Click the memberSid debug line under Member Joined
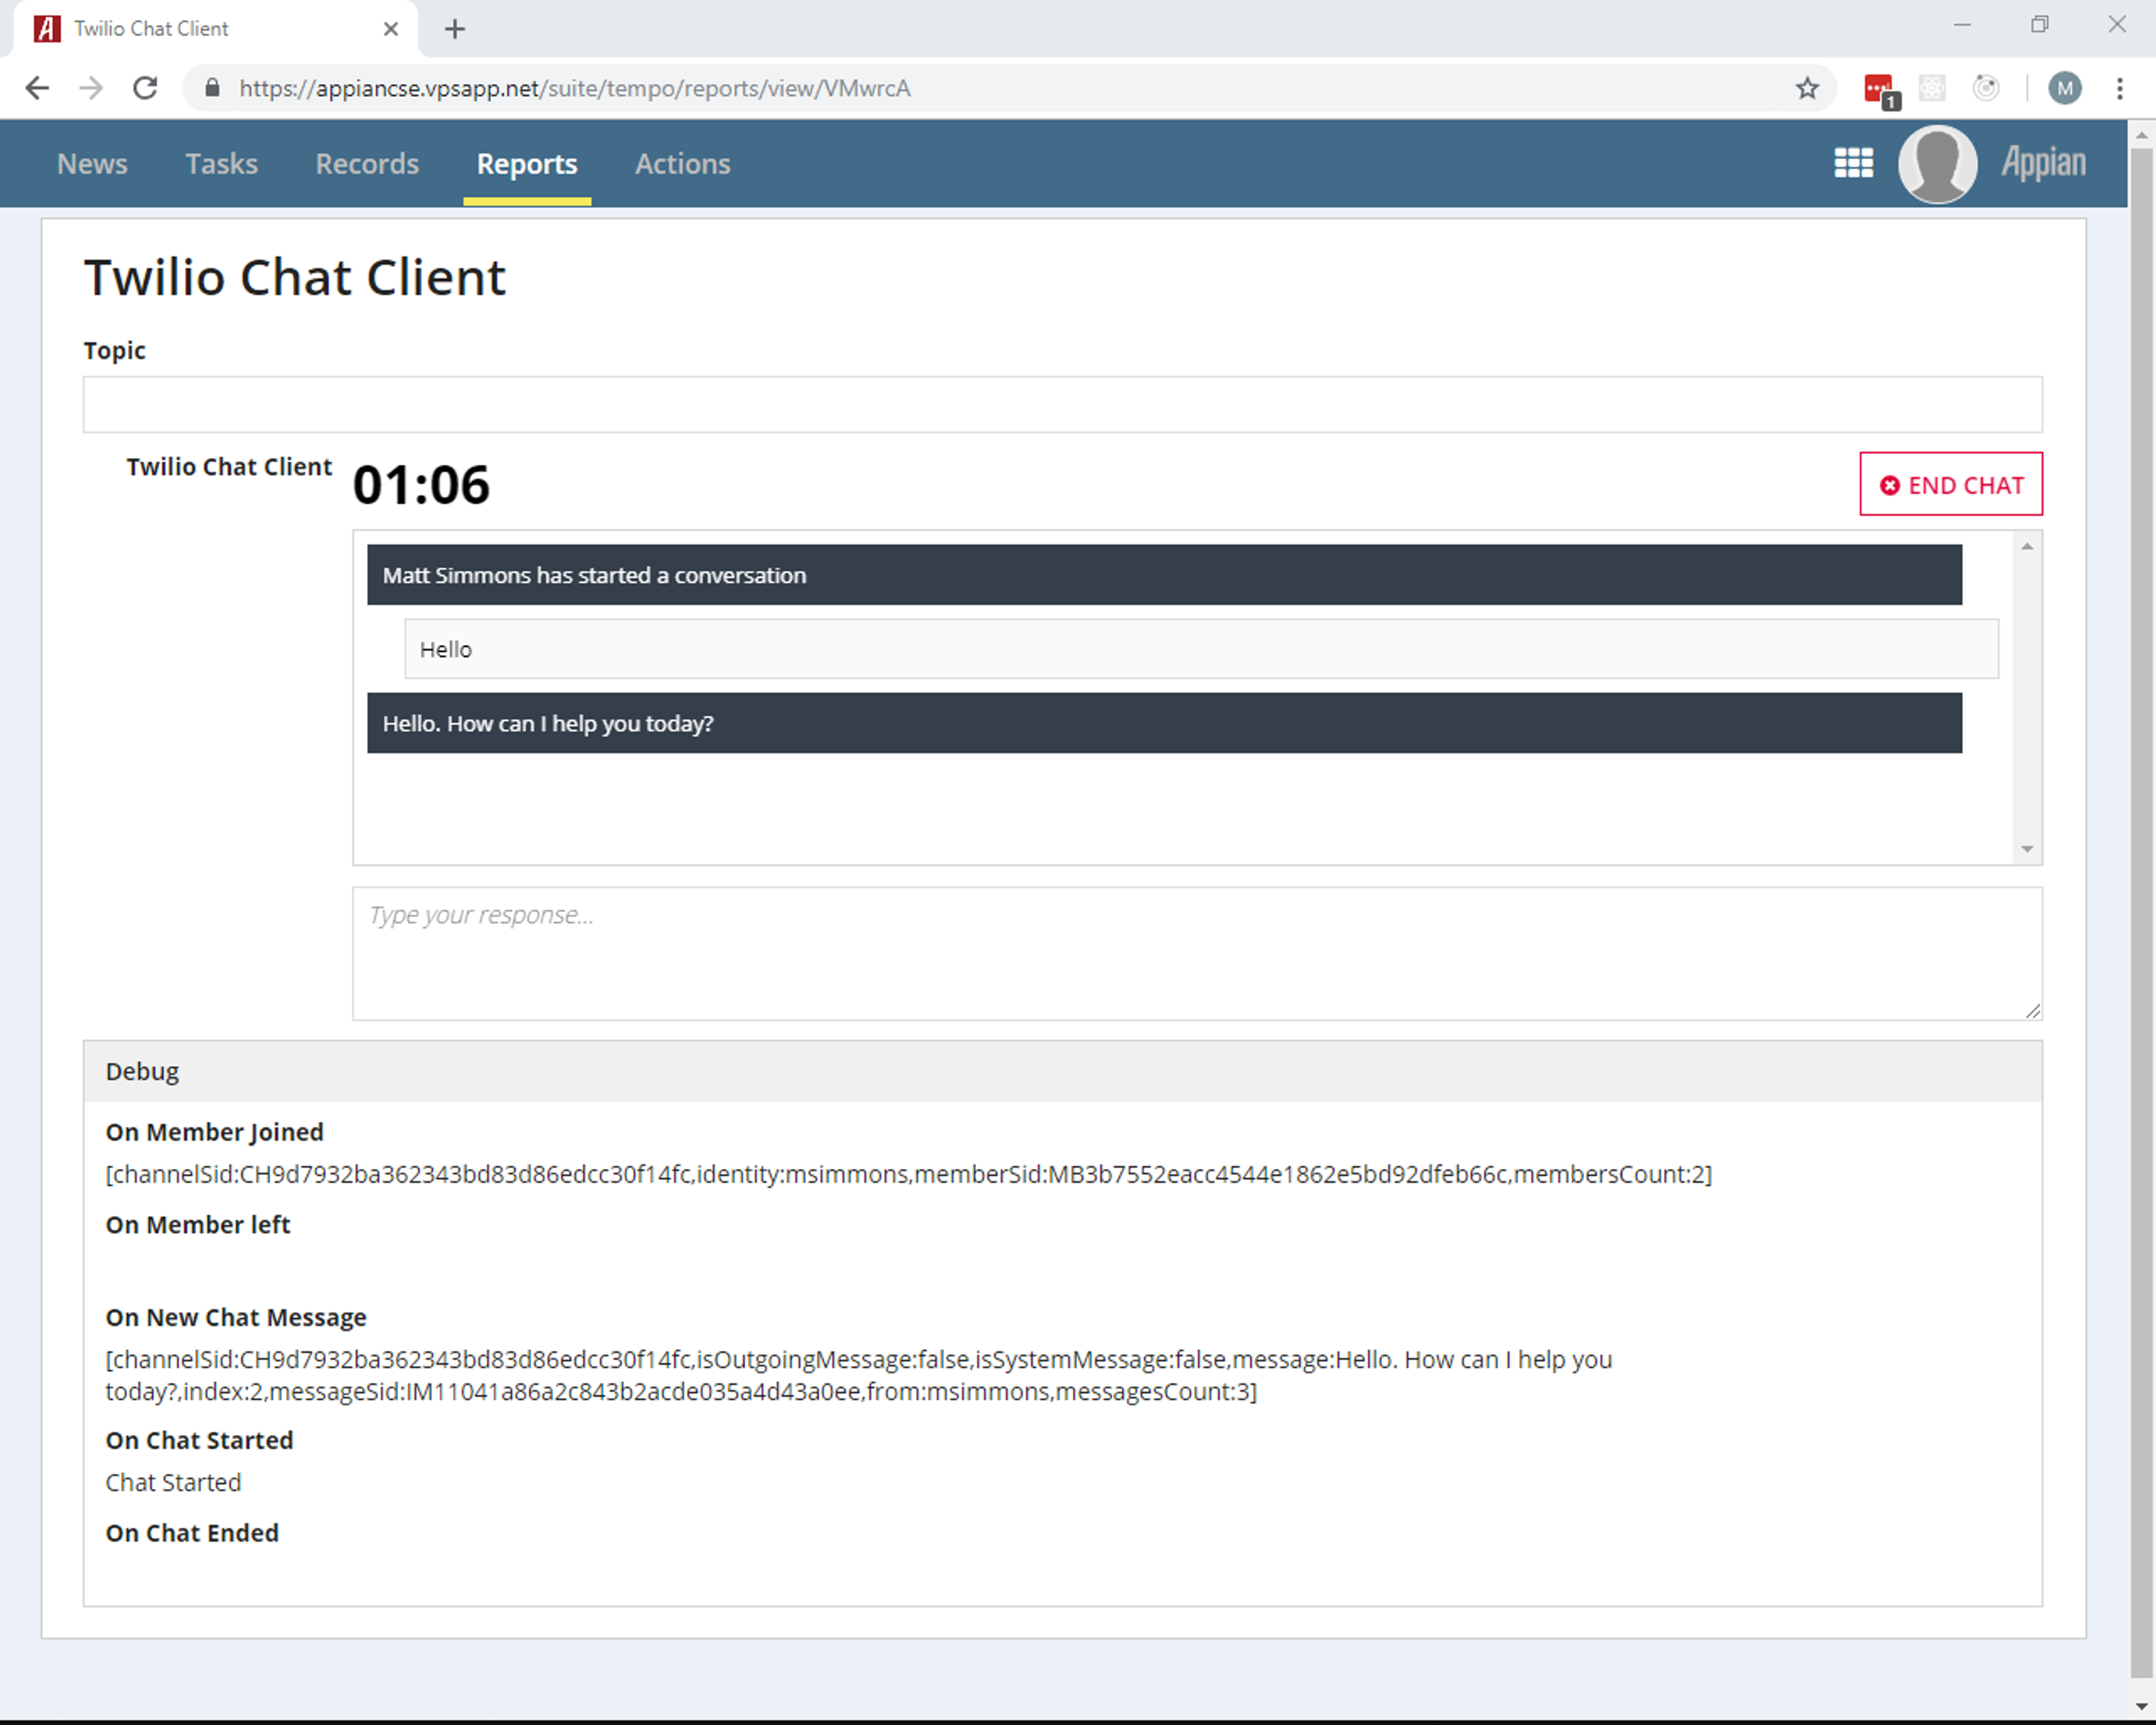The height and width of the screenshot is (1725, 2156). pyautogui.click(x=908, y=1174)
